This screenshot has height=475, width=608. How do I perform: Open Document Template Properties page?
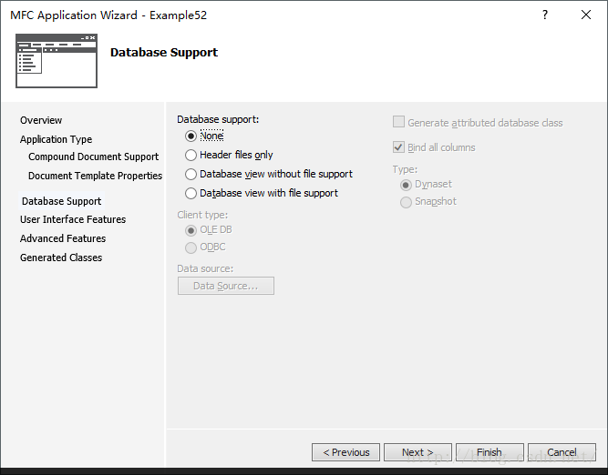[96, 176]
